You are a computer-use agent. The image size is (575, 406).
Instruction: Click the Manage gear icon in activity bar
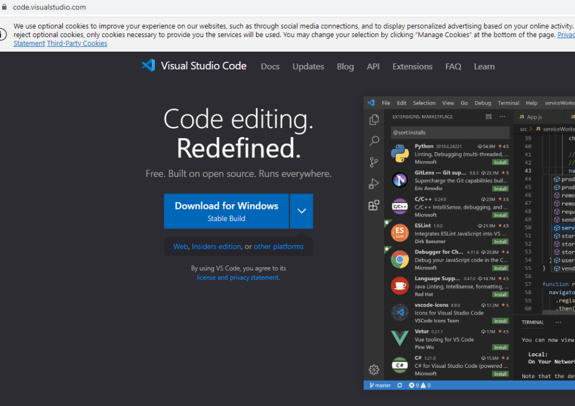click(x=373, y=369)
